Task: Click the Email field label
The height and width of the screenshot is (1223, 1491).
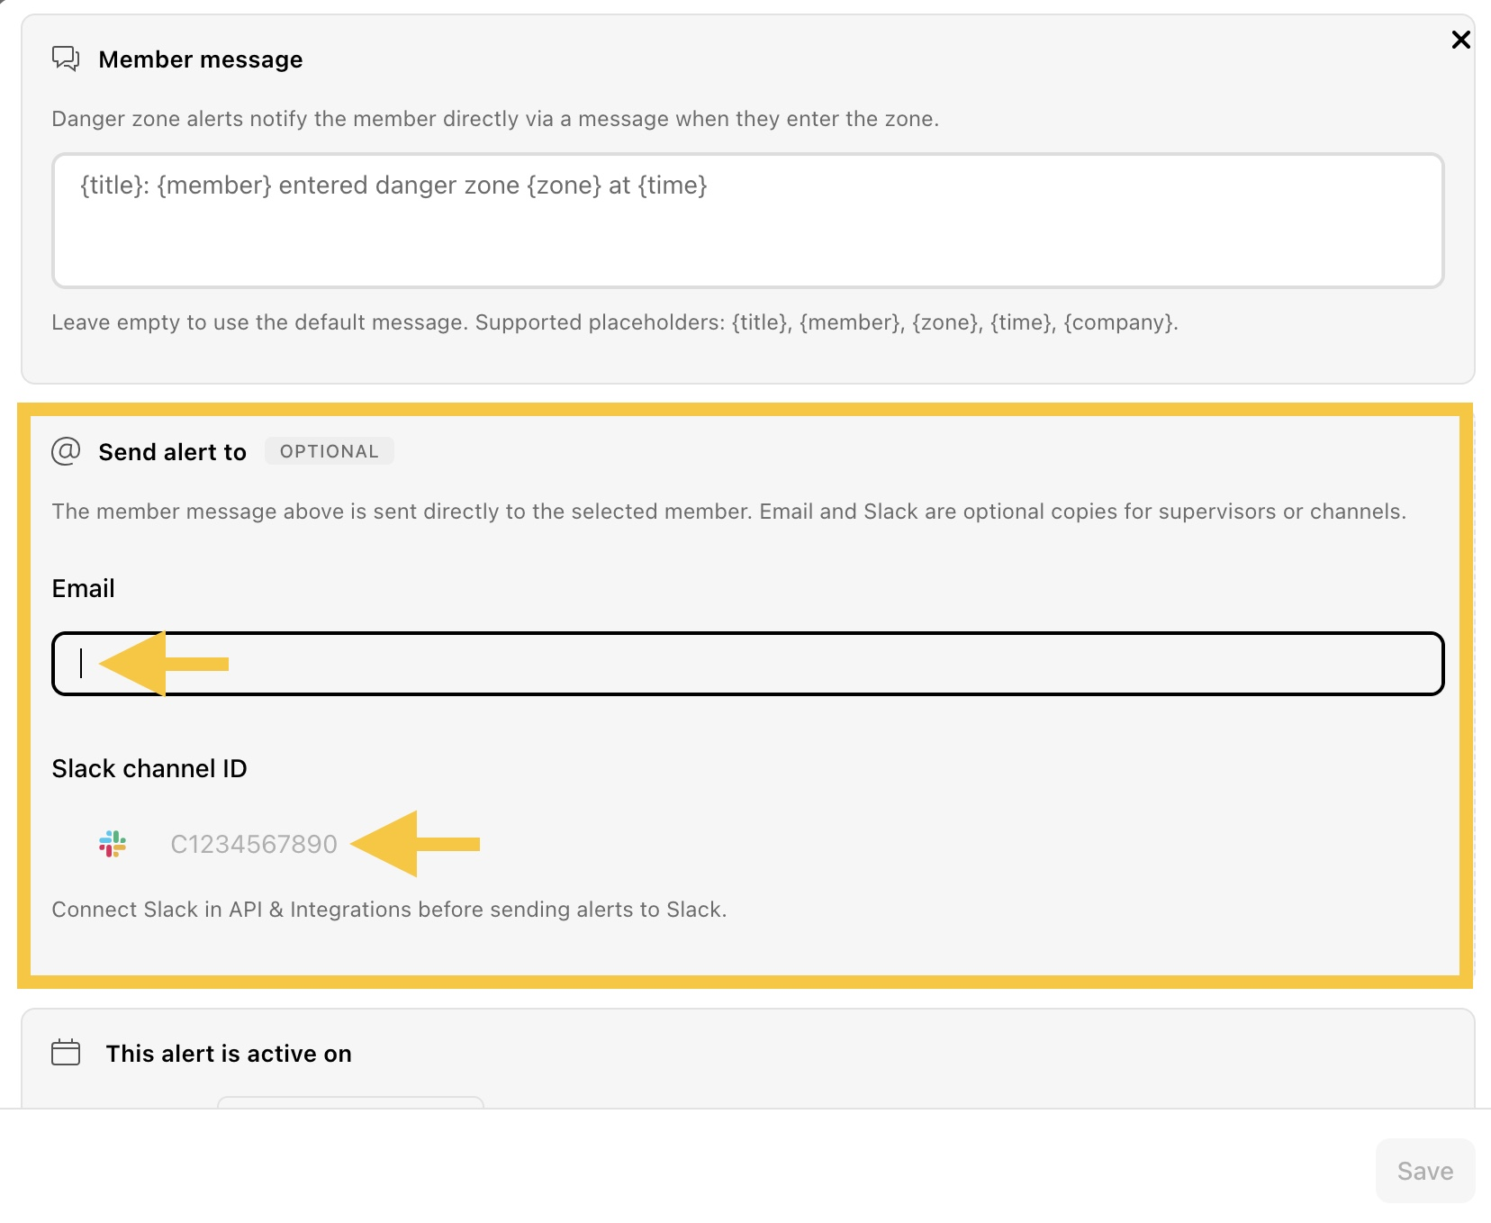Action: click(84, 588)
